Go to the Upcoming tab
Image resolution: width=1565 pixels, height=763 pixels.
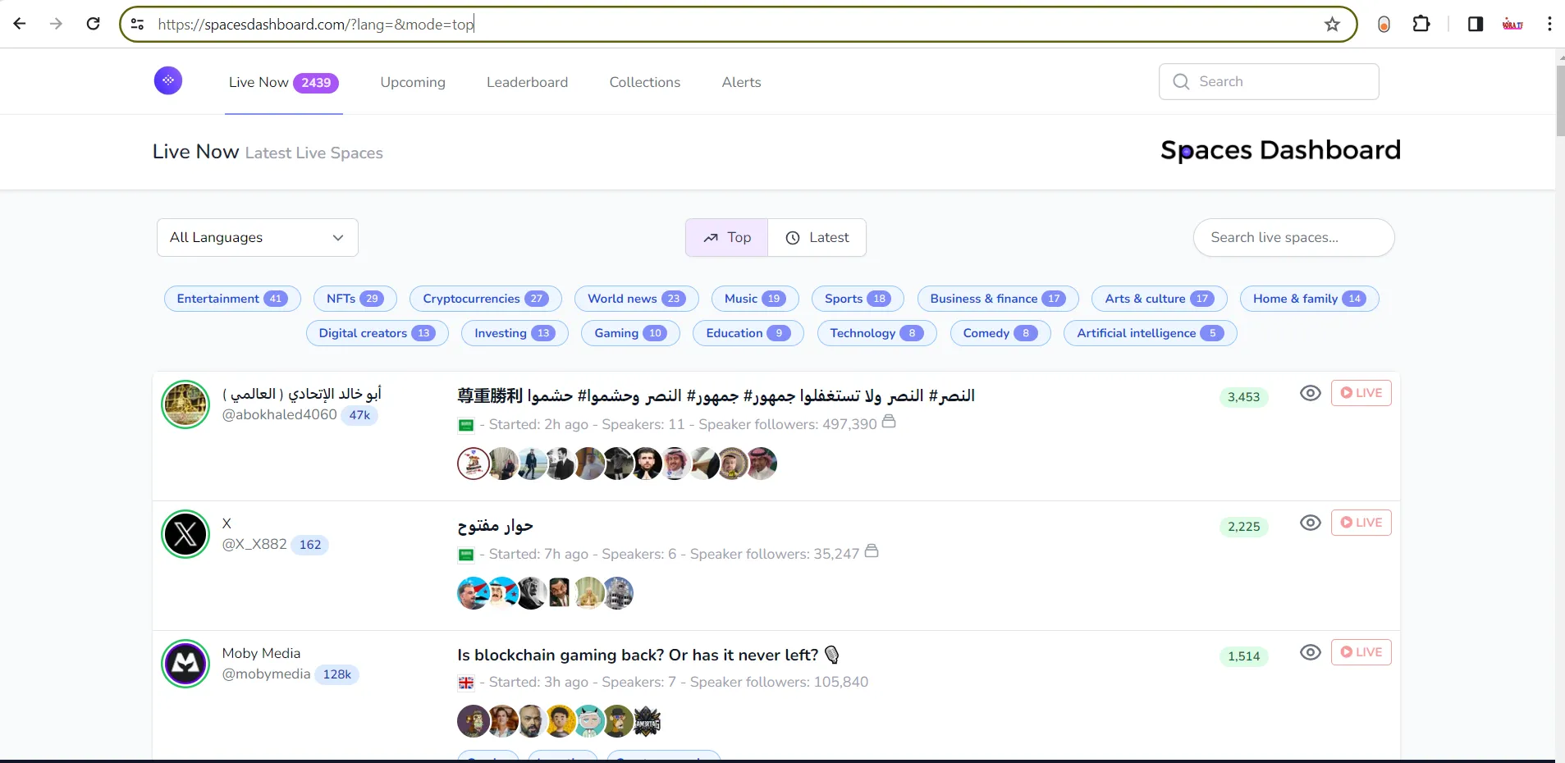pyautogui.click(x=413, y=82)
